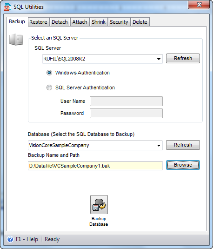The image size is (213, 249).
Task: Click the SQL Utilities title bar icon
Action: coord(7,7)
